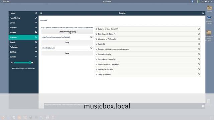The height and width of the screenshot is (120, 214).
Task: Click the system volume tray icon
Action: coord(206,1)
